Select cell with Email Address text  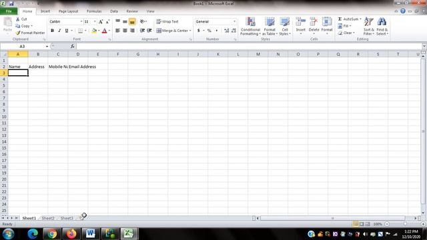tap(78, 67)
